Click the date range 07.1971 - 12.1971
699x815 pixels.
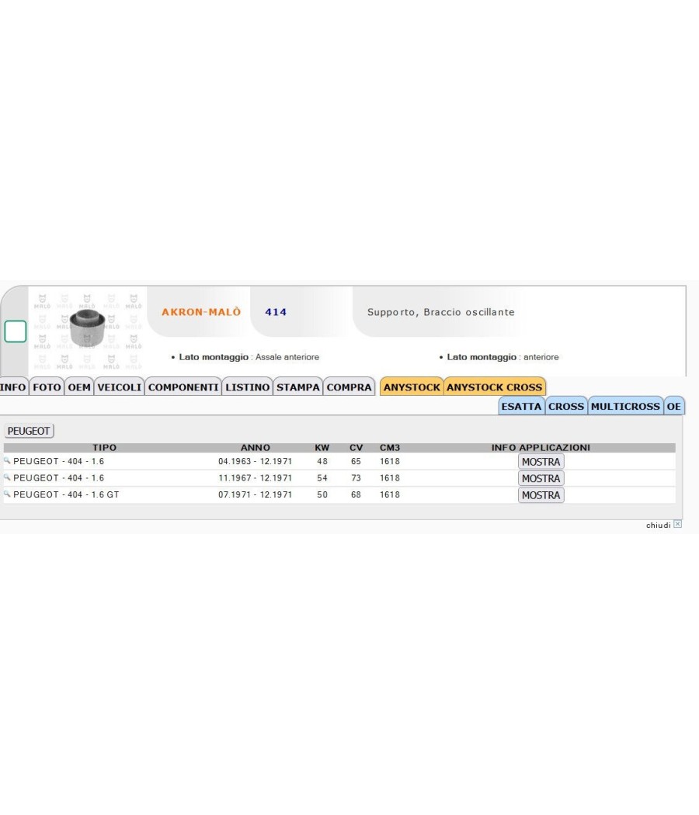(x=256, y=495)
